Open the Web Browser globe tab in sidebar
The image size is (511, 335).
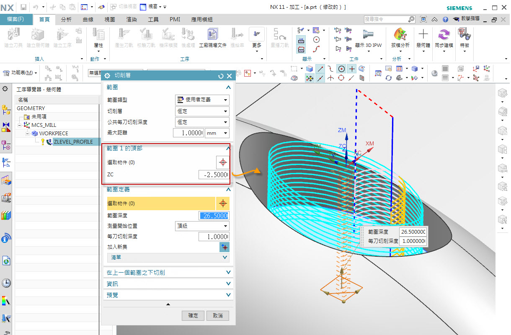pyautogui.click(x=6, y=261)
